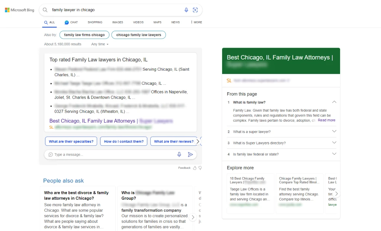The width and height of the screenshot is (381, 231).
Task: Open 'Best Chicago, IL Family Law Attorneys' result link
Action: pos(111,121)
